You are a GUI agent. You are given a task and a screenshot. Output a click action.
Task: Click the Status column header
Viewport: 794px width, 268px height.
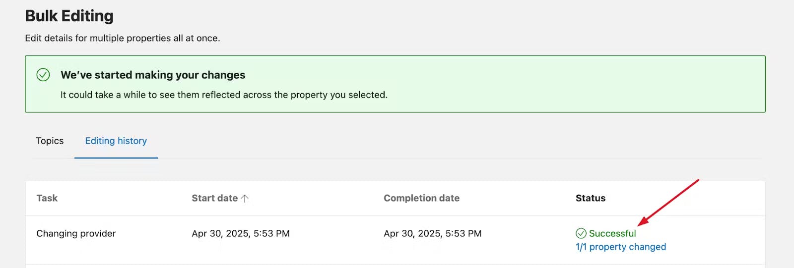590,198
